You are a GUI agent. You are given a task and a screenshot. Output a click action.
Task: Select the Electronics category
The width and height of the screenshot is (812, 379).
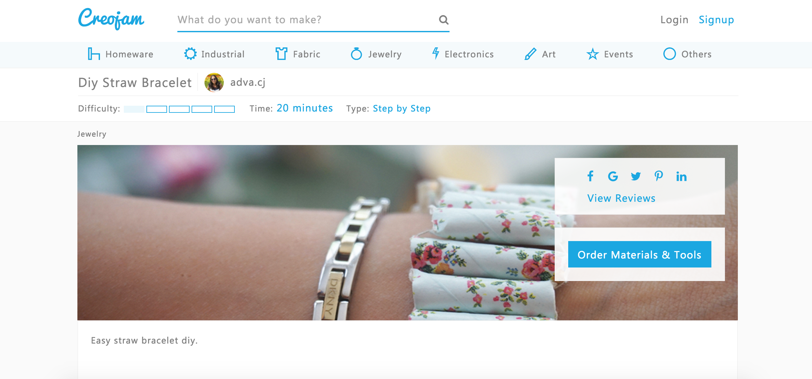pyautogui.click(x=463, y=54)
